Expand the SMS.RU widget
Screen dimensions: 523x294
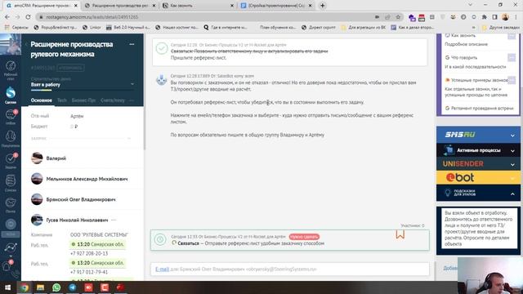click(478, 135)
